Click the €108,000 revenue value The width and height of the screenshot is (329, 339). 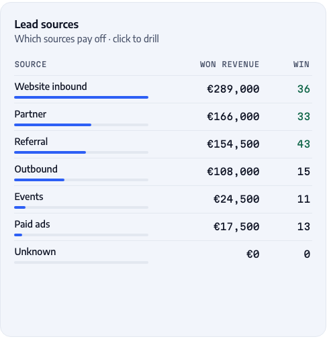[233, 172]
